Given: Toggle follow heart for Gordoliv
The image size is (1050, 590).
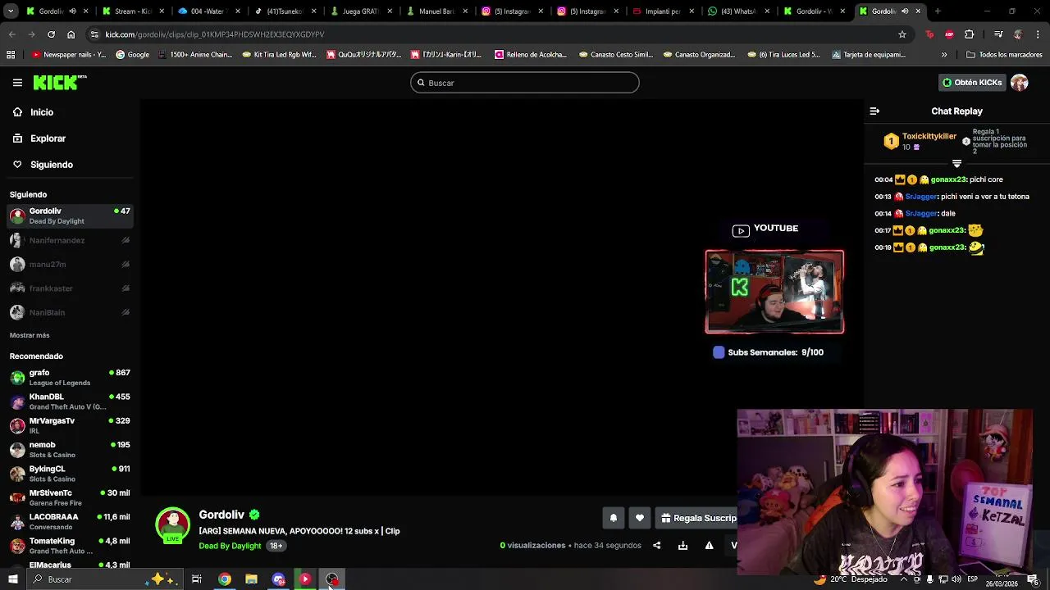Looking at the screenshot, I should point(640,518).
